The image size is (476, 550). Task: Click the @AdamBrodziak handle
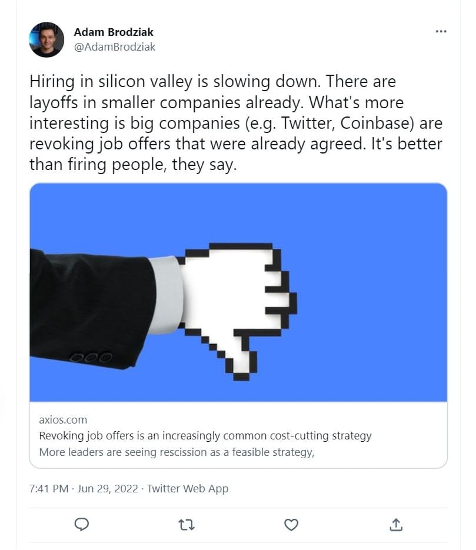(x=114, y=47)
